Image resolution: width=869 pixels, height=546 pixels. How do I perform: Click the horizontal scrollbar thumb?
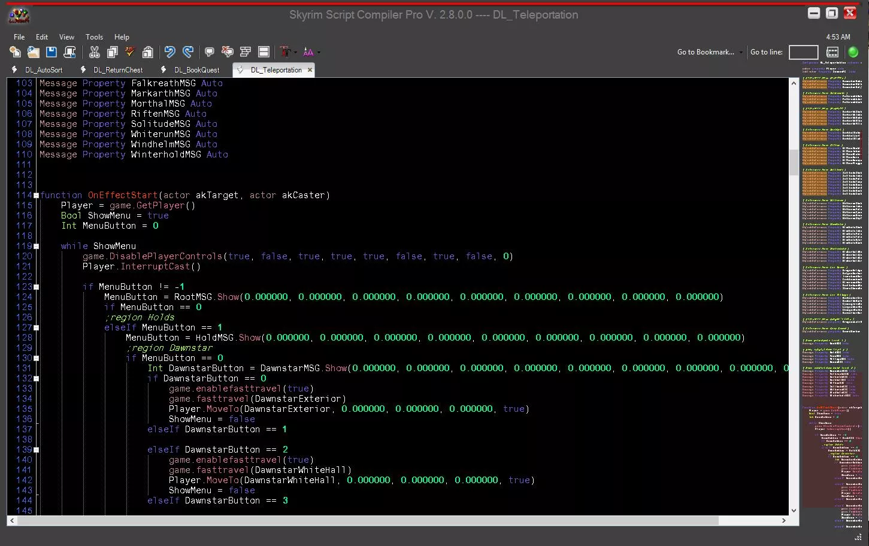(x=368, y=521)
